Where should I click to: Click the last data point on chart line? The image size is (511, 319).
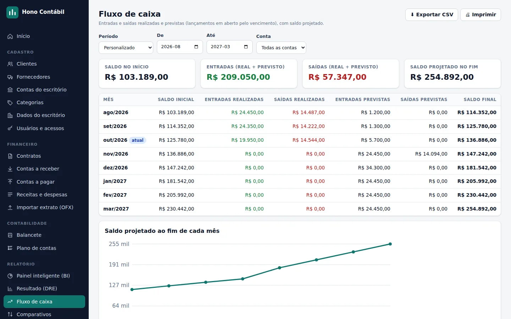390,244
